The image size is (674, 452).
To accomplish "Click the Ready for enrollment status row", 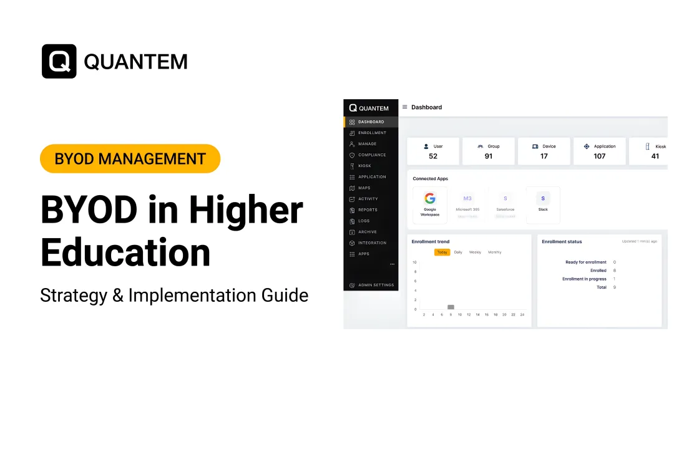I will 590,262.
